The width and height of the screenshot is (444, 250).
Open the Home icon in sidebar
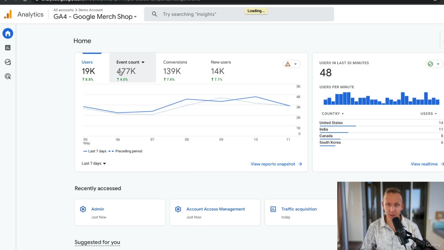coord(8,34)
